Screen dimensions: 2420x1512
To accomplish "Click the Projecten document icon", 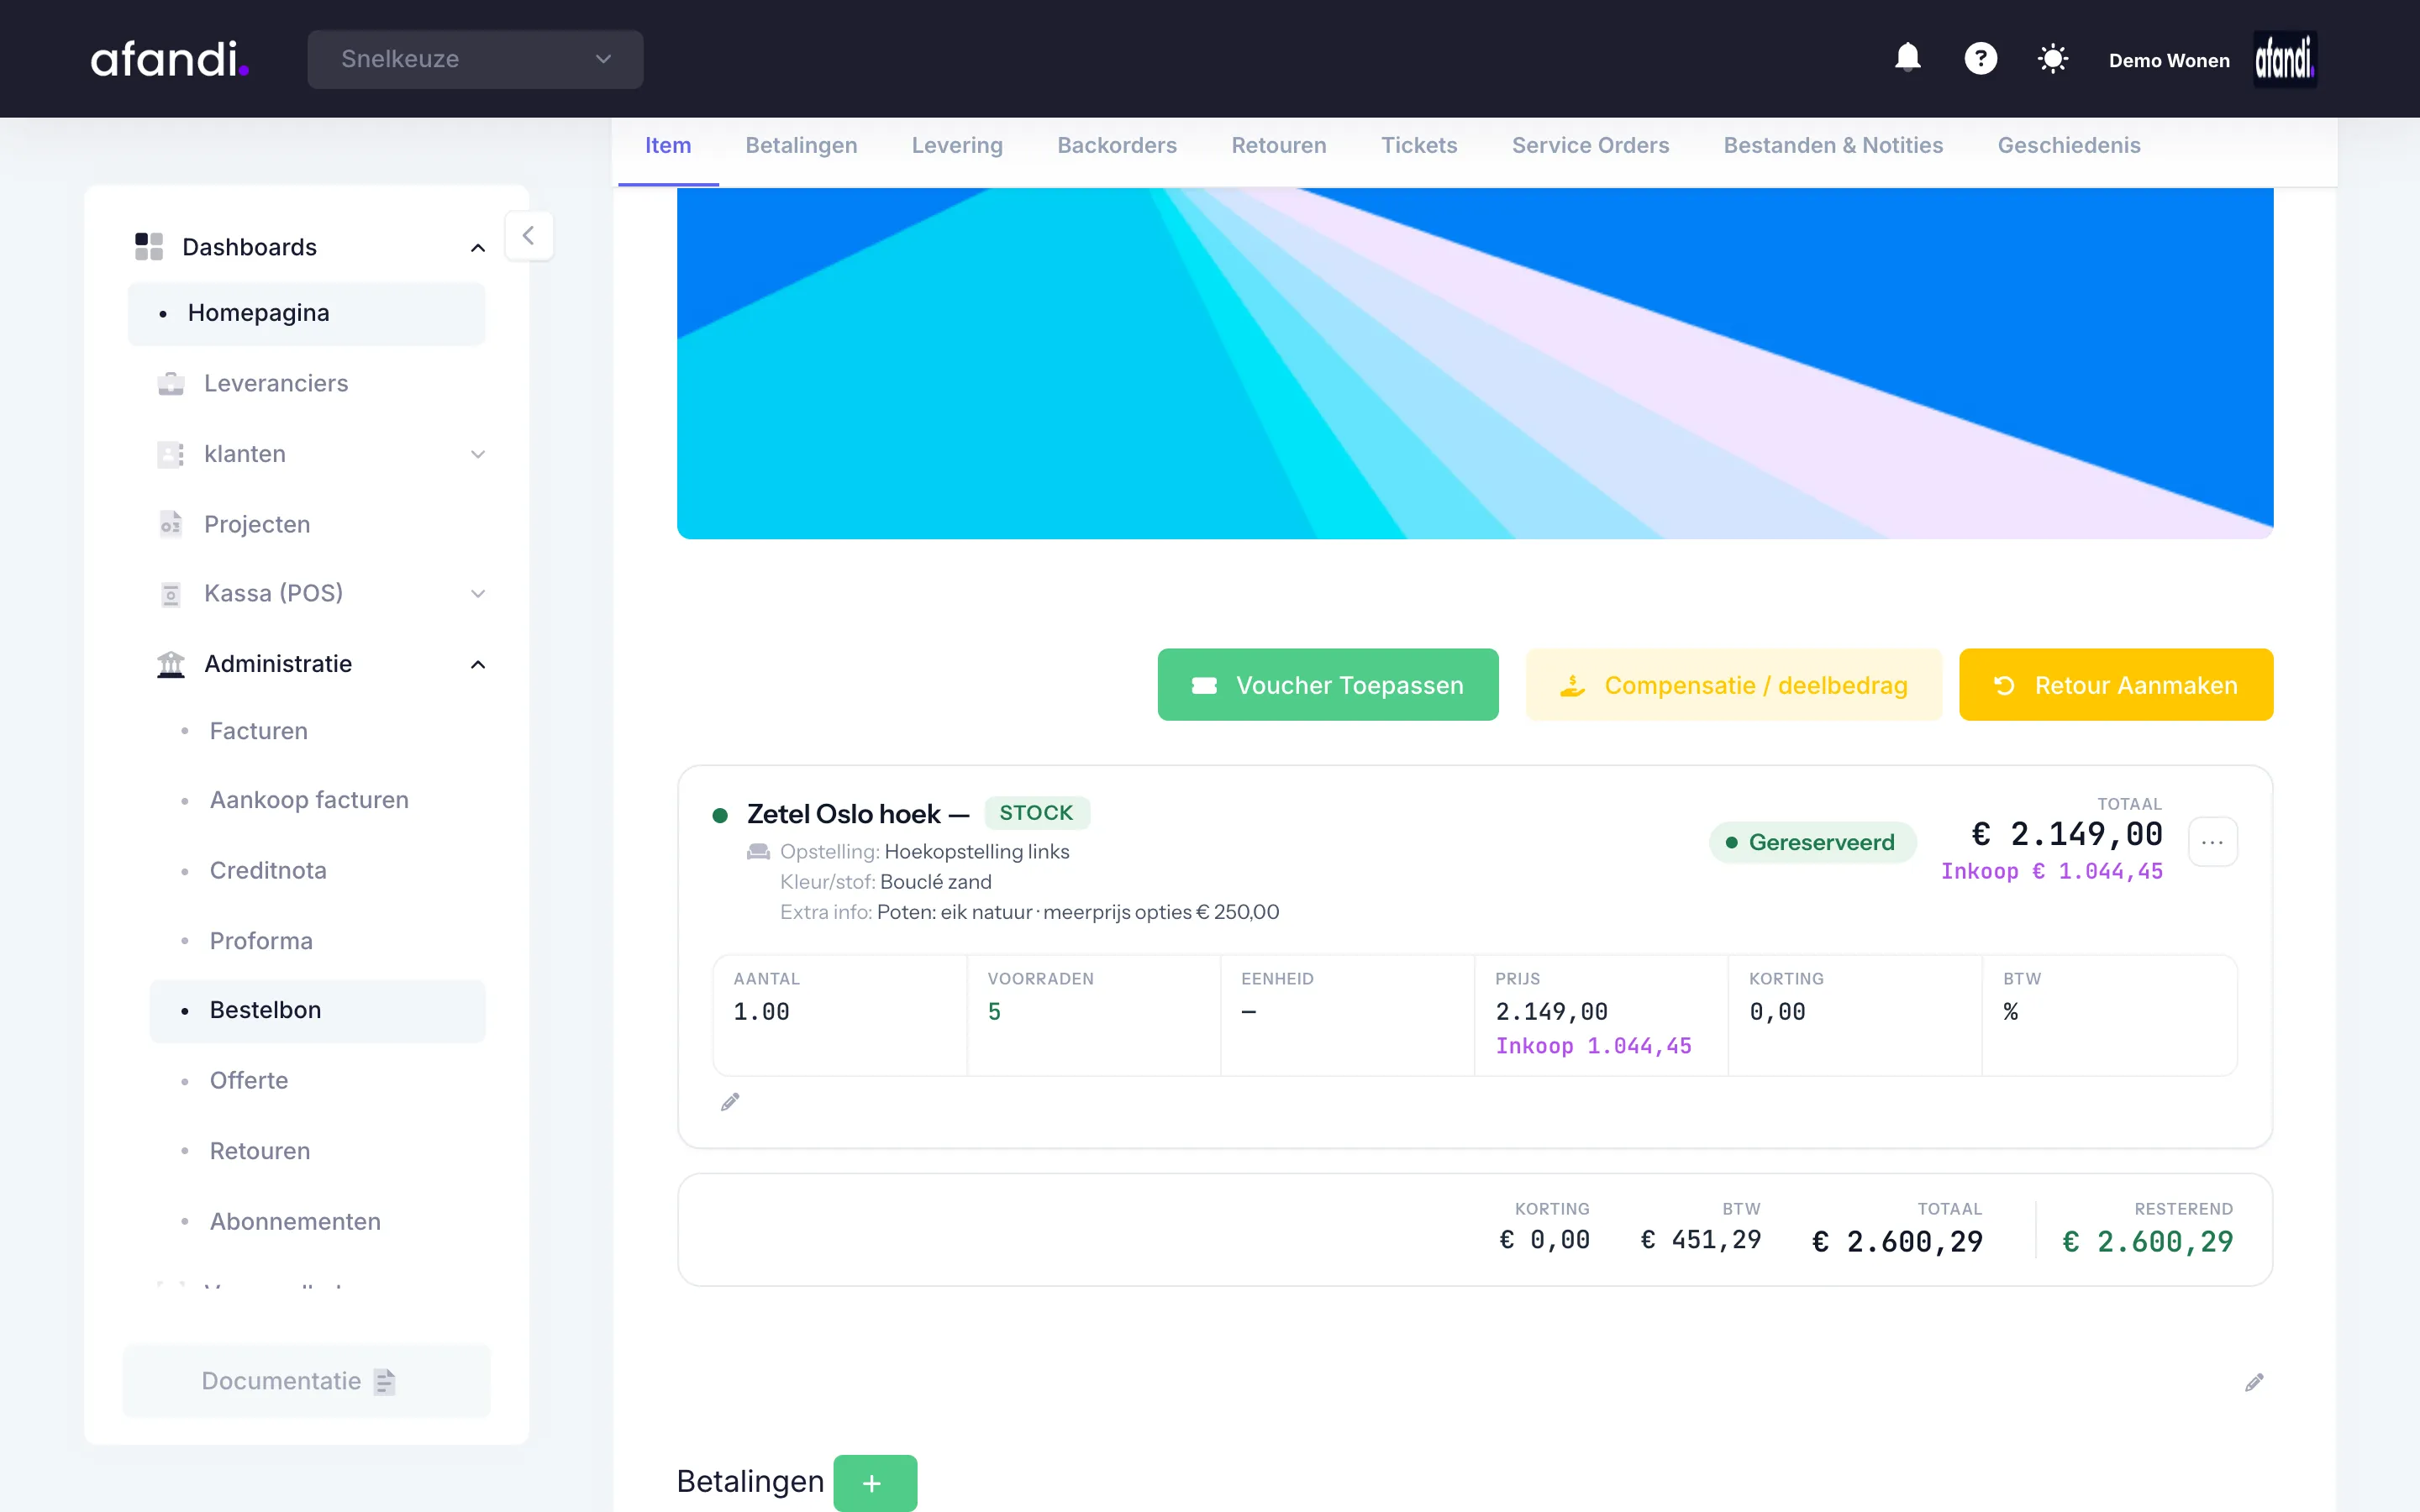I will (171, 524).
